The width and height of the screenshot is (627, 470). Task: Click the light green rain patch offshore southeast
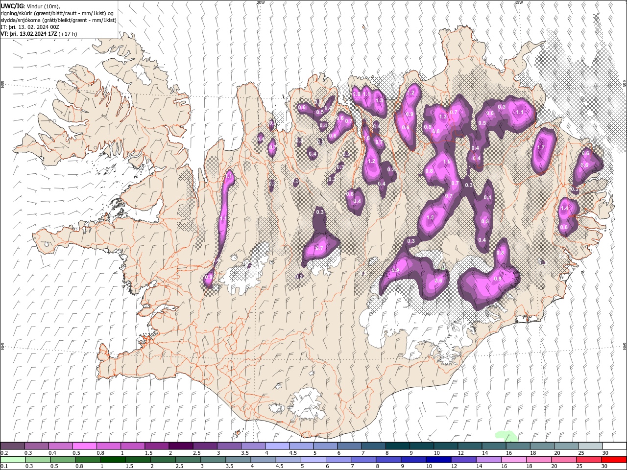point(506,435)
